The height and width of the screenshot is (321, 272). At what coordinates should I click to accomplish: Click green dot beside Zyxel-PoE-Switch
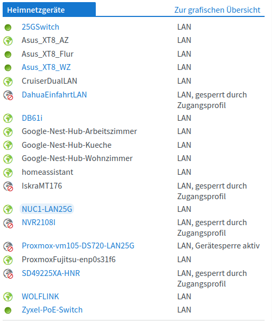pyautogui.click(x=8, y=310)
